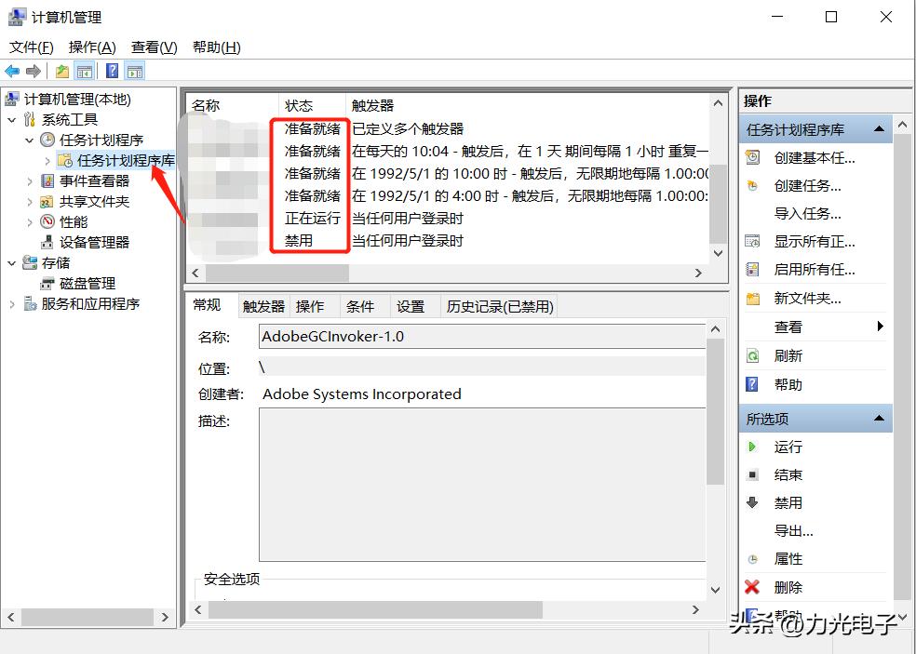Select the 创建基本任务 icon
This screenshot has height=654, width=916.
[752, 157]
